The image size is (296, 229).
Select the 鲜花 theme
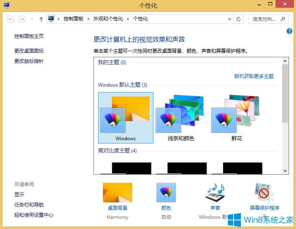coord(236,118)
